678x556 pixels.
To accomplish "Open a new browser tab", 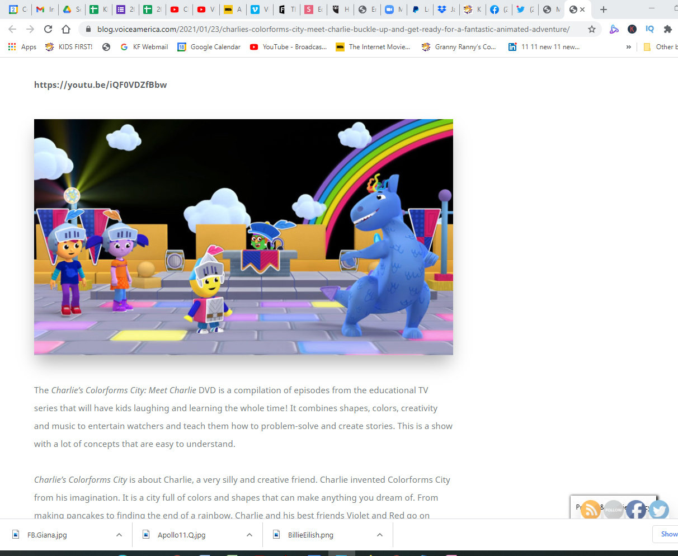I will click(x=603, y=10).
